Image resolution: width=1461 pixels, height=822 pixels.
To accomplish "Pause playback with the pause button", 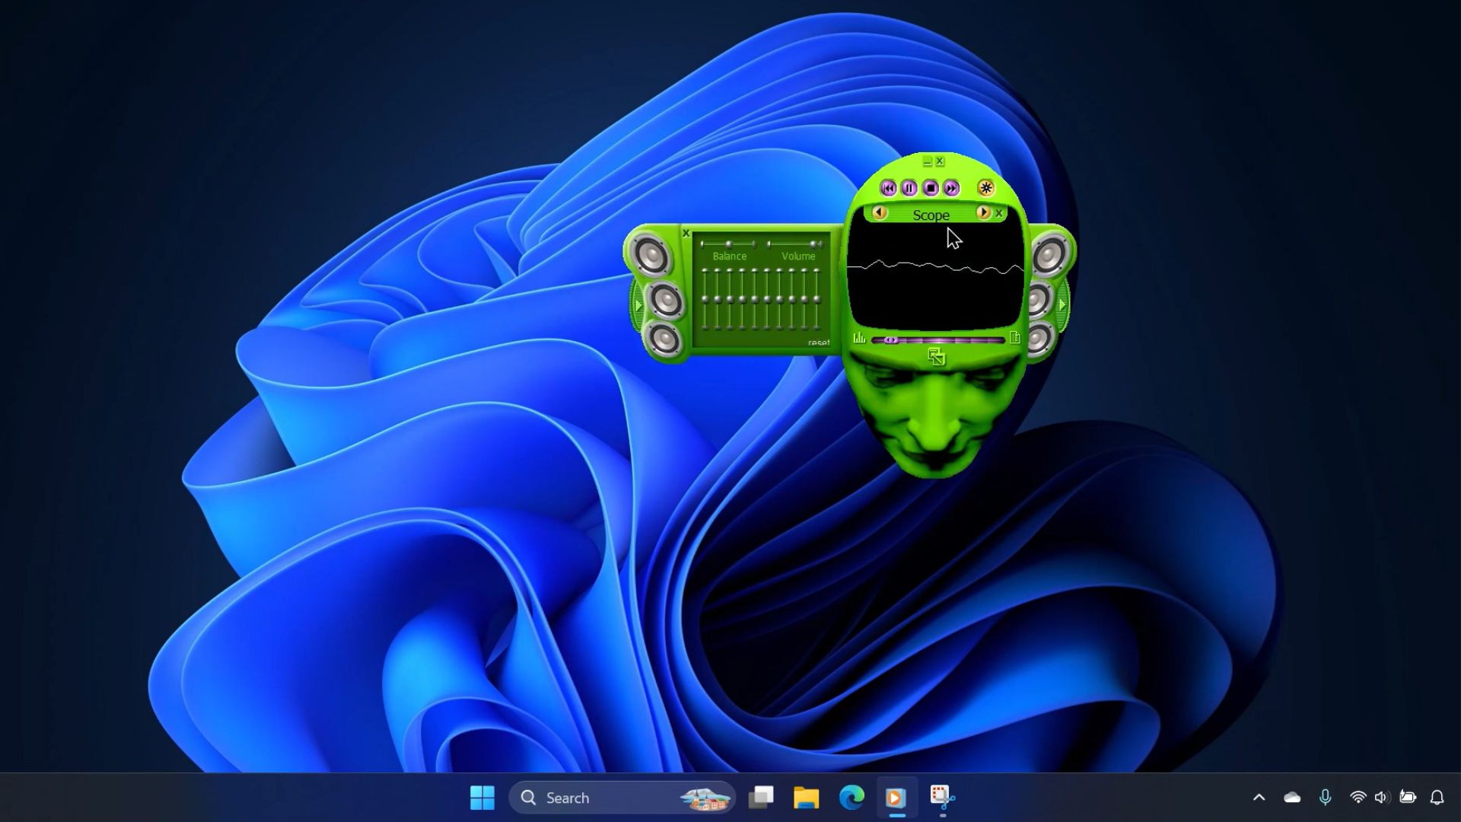I will point(909,188).
